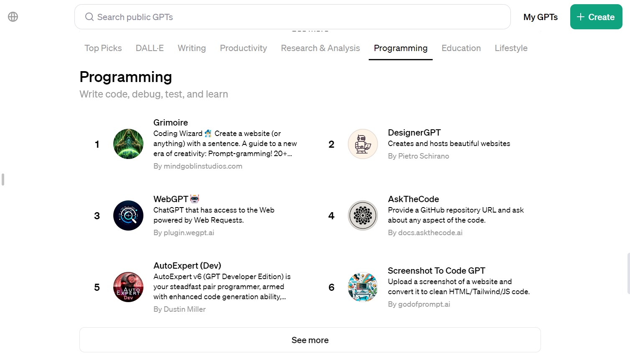Click the Search public GPTs field
This screenshot has width=630, height=354.
tap(293, 17)
